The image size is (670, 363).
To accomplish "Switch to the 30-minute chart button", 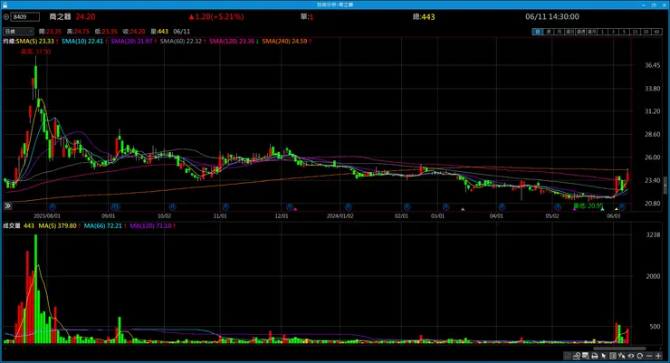I will pyautogui.click(x=646, y=32).
